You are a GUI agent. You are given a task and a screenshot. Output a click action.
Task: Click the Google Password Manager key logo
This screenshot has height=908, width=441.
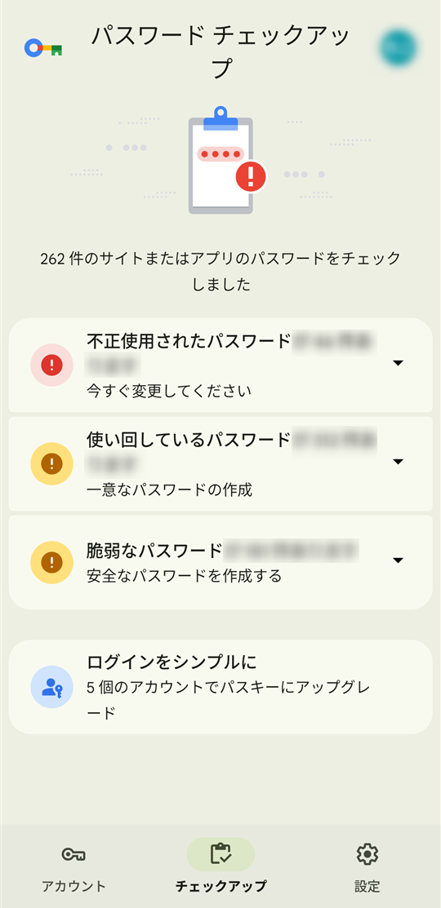[43, 49]
